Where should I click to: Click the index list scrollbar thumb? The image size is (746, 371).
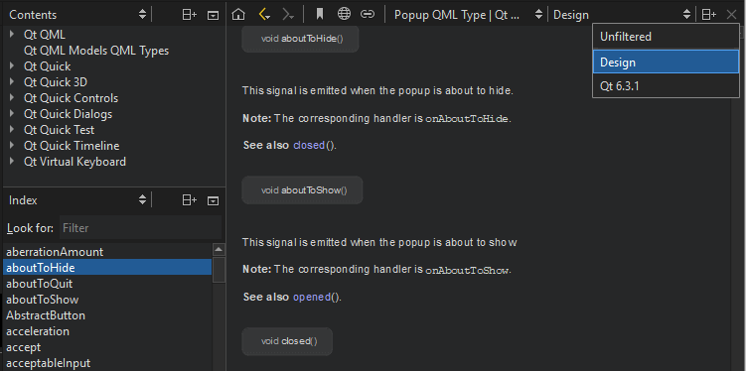click(219, 269)
